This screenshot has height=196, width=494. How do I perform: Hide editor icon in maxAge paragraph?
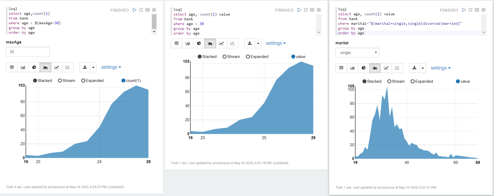pos(141,10)
